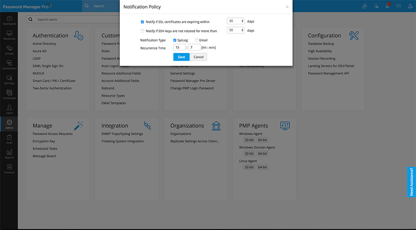Open Resources in the sidebar
Image resolution: width=416 pixels, height=230 pixels.
(x=9, y=35)
